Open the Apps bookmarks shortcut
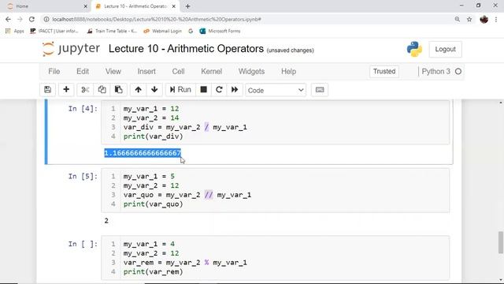 (x=15, y=31)
